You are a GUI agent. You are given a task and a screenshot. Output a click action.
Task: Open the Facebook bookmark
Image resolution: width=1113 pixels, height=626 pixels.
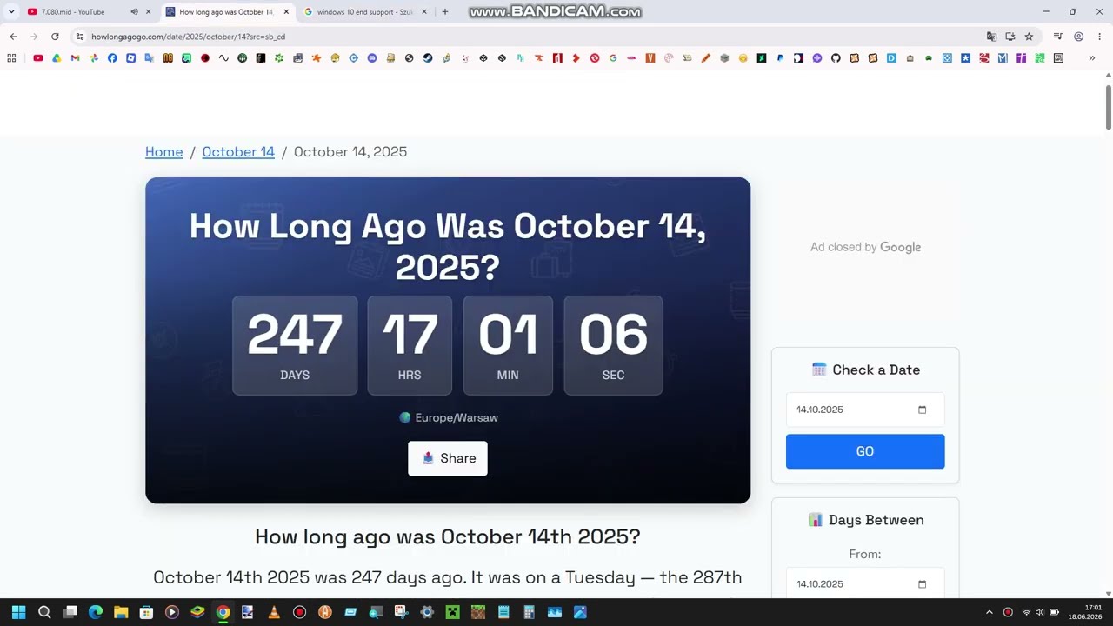tap(112, 58)
